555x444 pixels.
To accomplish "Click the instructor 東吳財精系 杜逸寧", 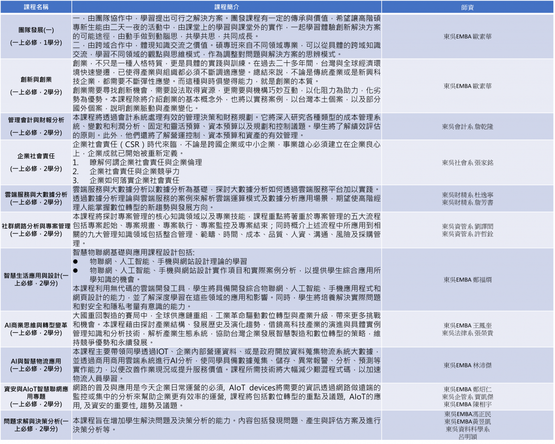I will pyautogui.click(x=468, y=195).
